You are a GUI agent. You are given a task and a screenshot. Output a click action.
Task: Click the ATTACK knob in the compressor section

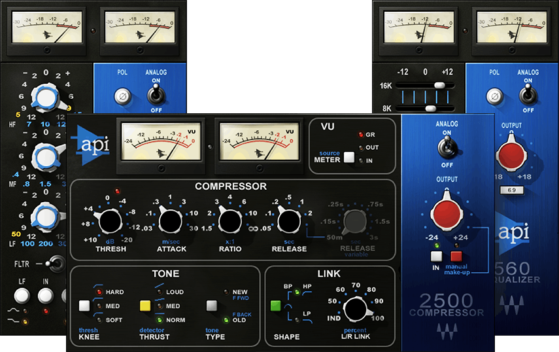point(169,222)
